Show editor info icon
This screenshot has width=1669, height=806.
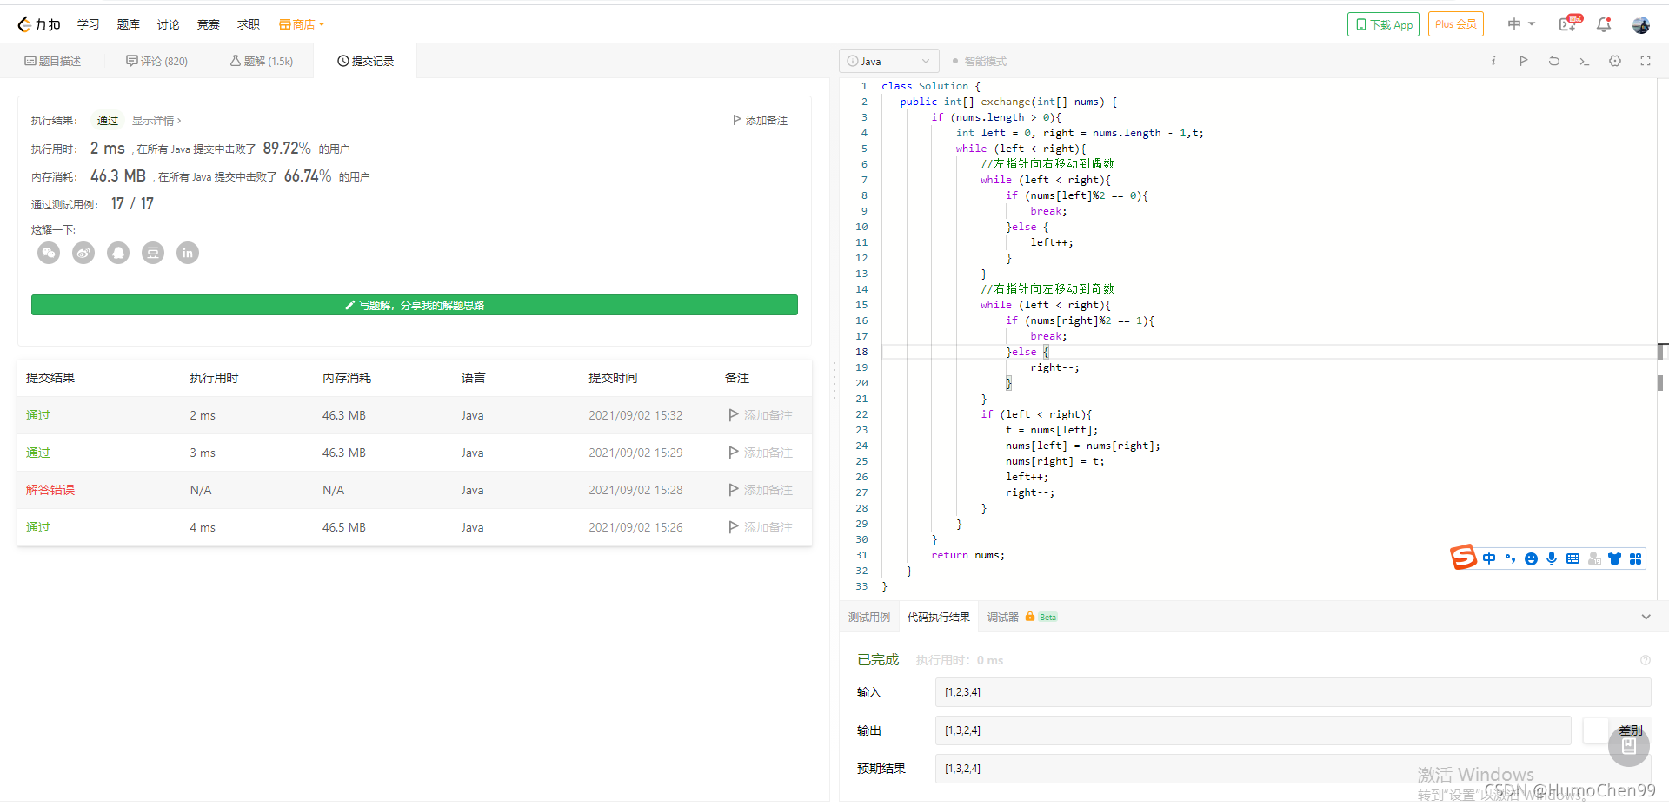click(x=1493, y=61)
